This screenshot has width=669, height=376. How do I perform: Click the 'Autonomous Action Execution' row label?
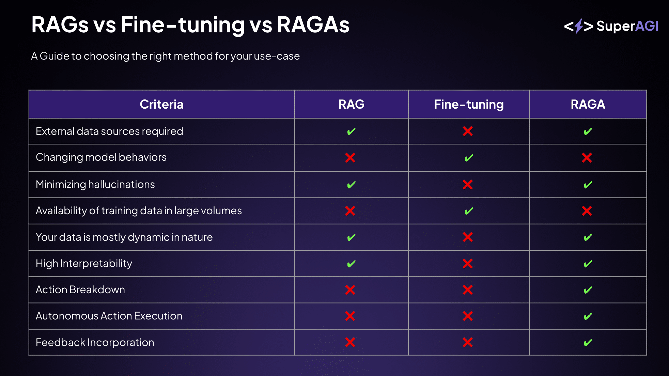109,316
